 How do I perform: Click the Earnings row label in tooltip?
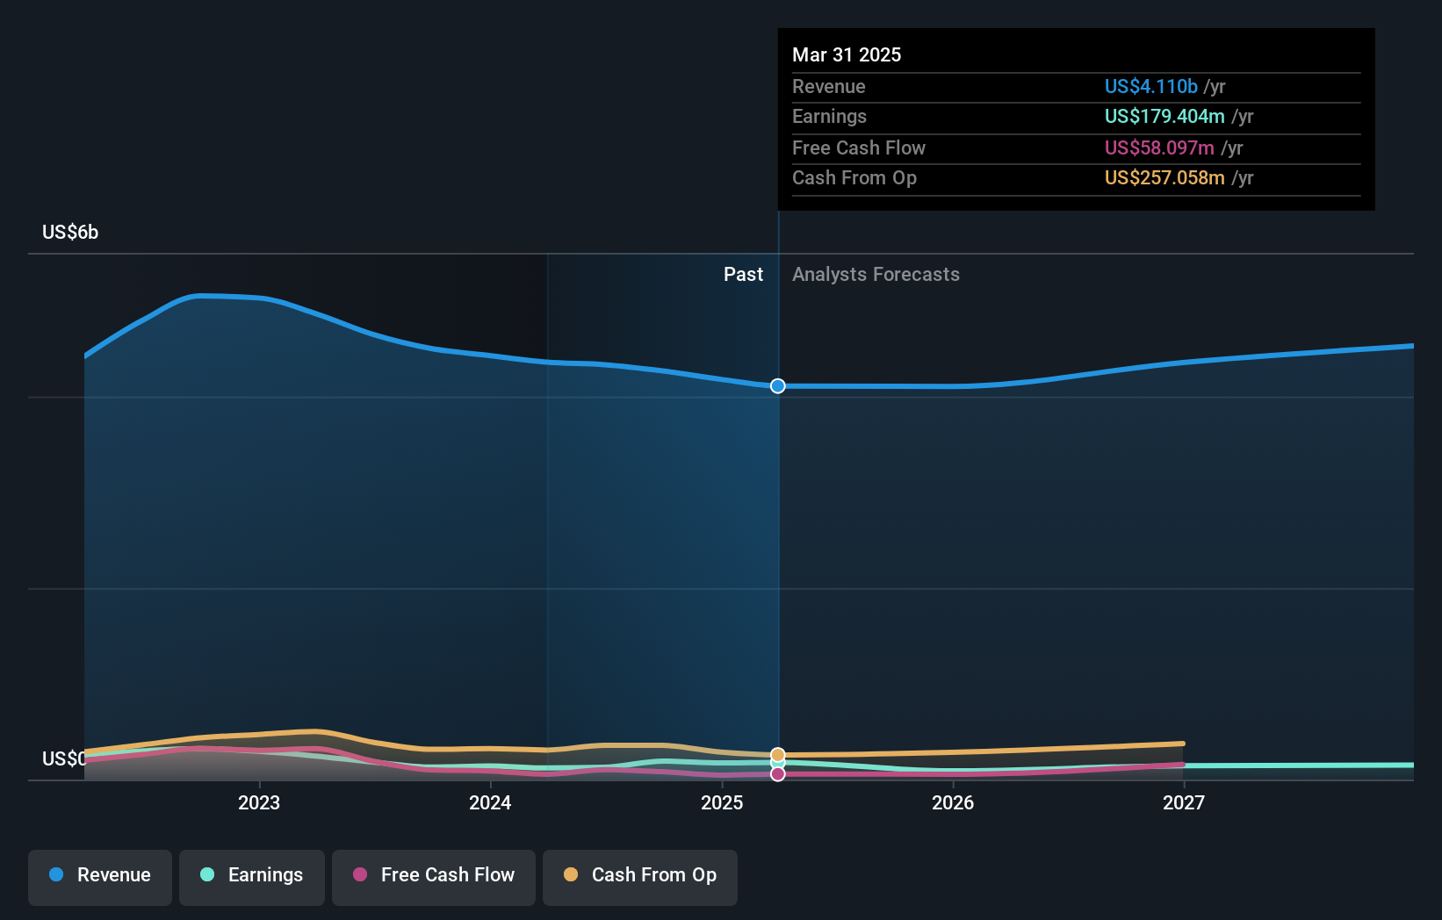[829, 116]
